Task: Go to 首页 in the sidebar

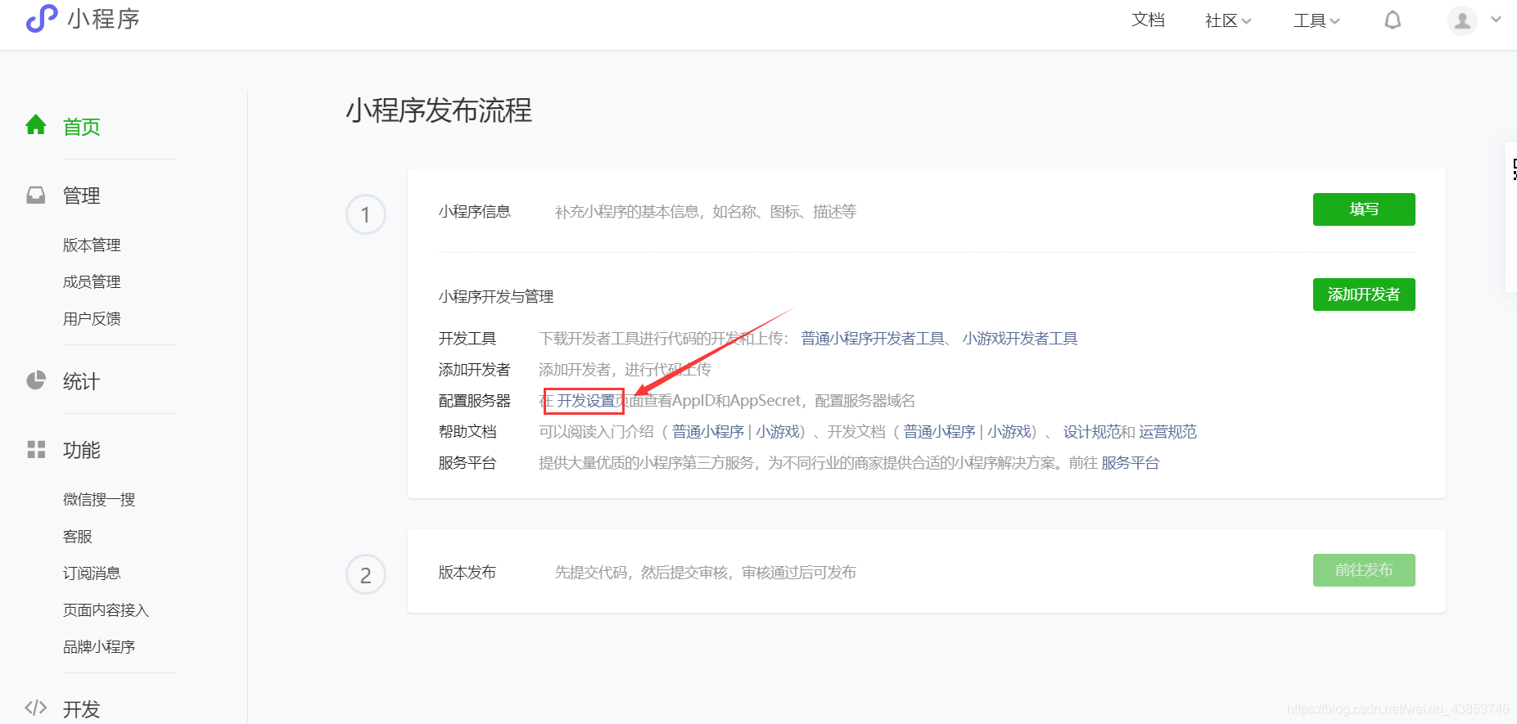Action: [82, 127]
